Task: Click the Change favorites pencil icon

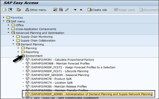Action: (x=67, y=10)
